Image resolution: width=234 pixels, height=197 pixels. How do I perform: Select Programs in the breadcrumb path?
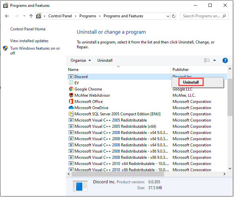(x=88, y=16)
